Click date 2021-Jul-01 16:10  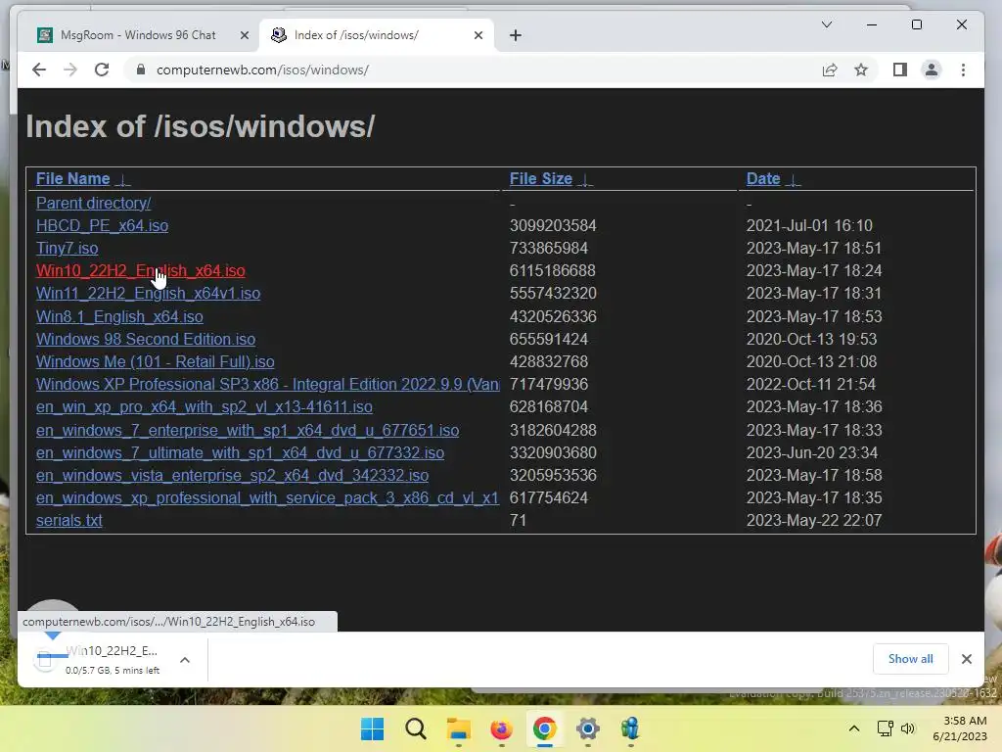pyautogui.click(x=809, y=226)
